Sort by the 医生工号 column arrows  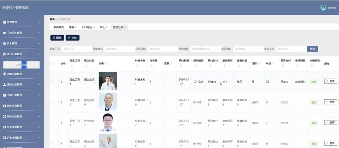[71, 66]
